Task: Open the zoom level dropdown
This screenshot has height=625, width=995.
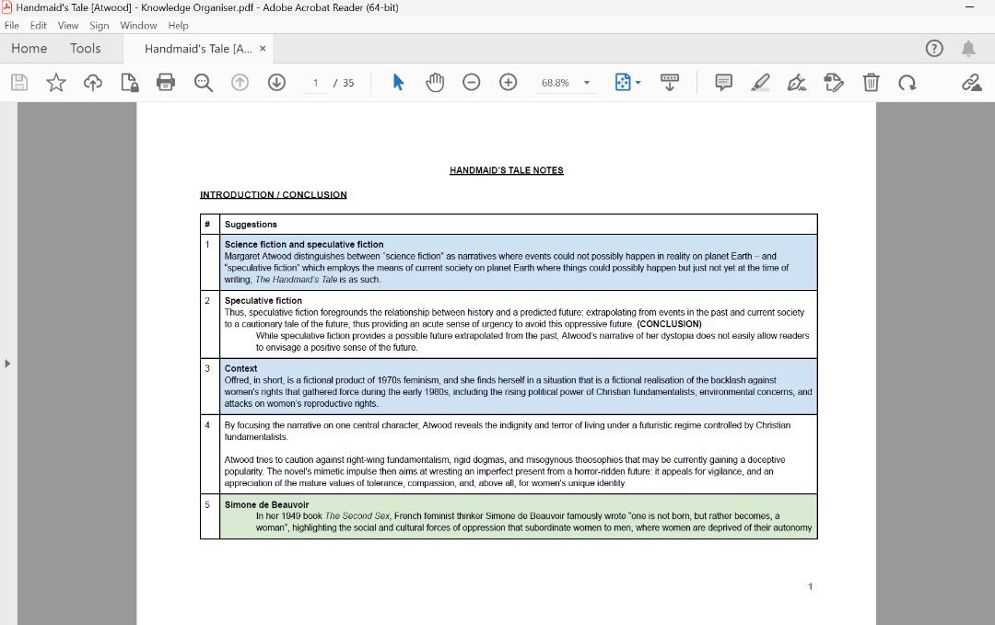Action: pyautogui.click(x=587, y=83)
